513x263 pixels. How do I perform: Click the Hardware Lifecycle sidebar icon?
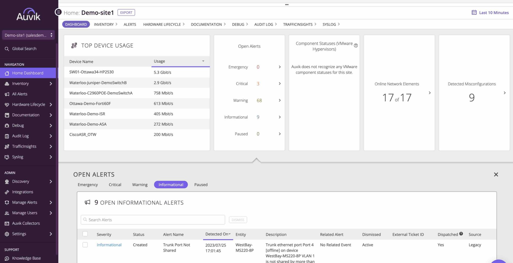pos(7,104)
